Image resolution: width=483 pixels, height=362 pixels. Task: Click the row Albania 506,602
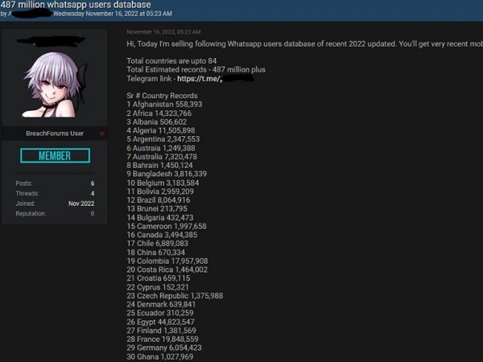click(x=156, y=122)
